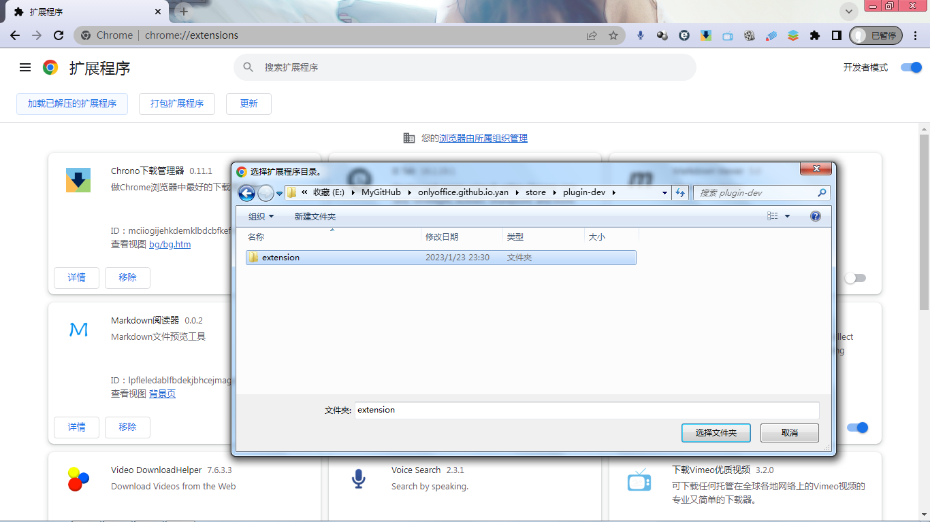Toggle the enabled switch beside the 选择文件夹 button
This screenshot has width=930, height=522.
pyautogui.click(x=858, y=428)
